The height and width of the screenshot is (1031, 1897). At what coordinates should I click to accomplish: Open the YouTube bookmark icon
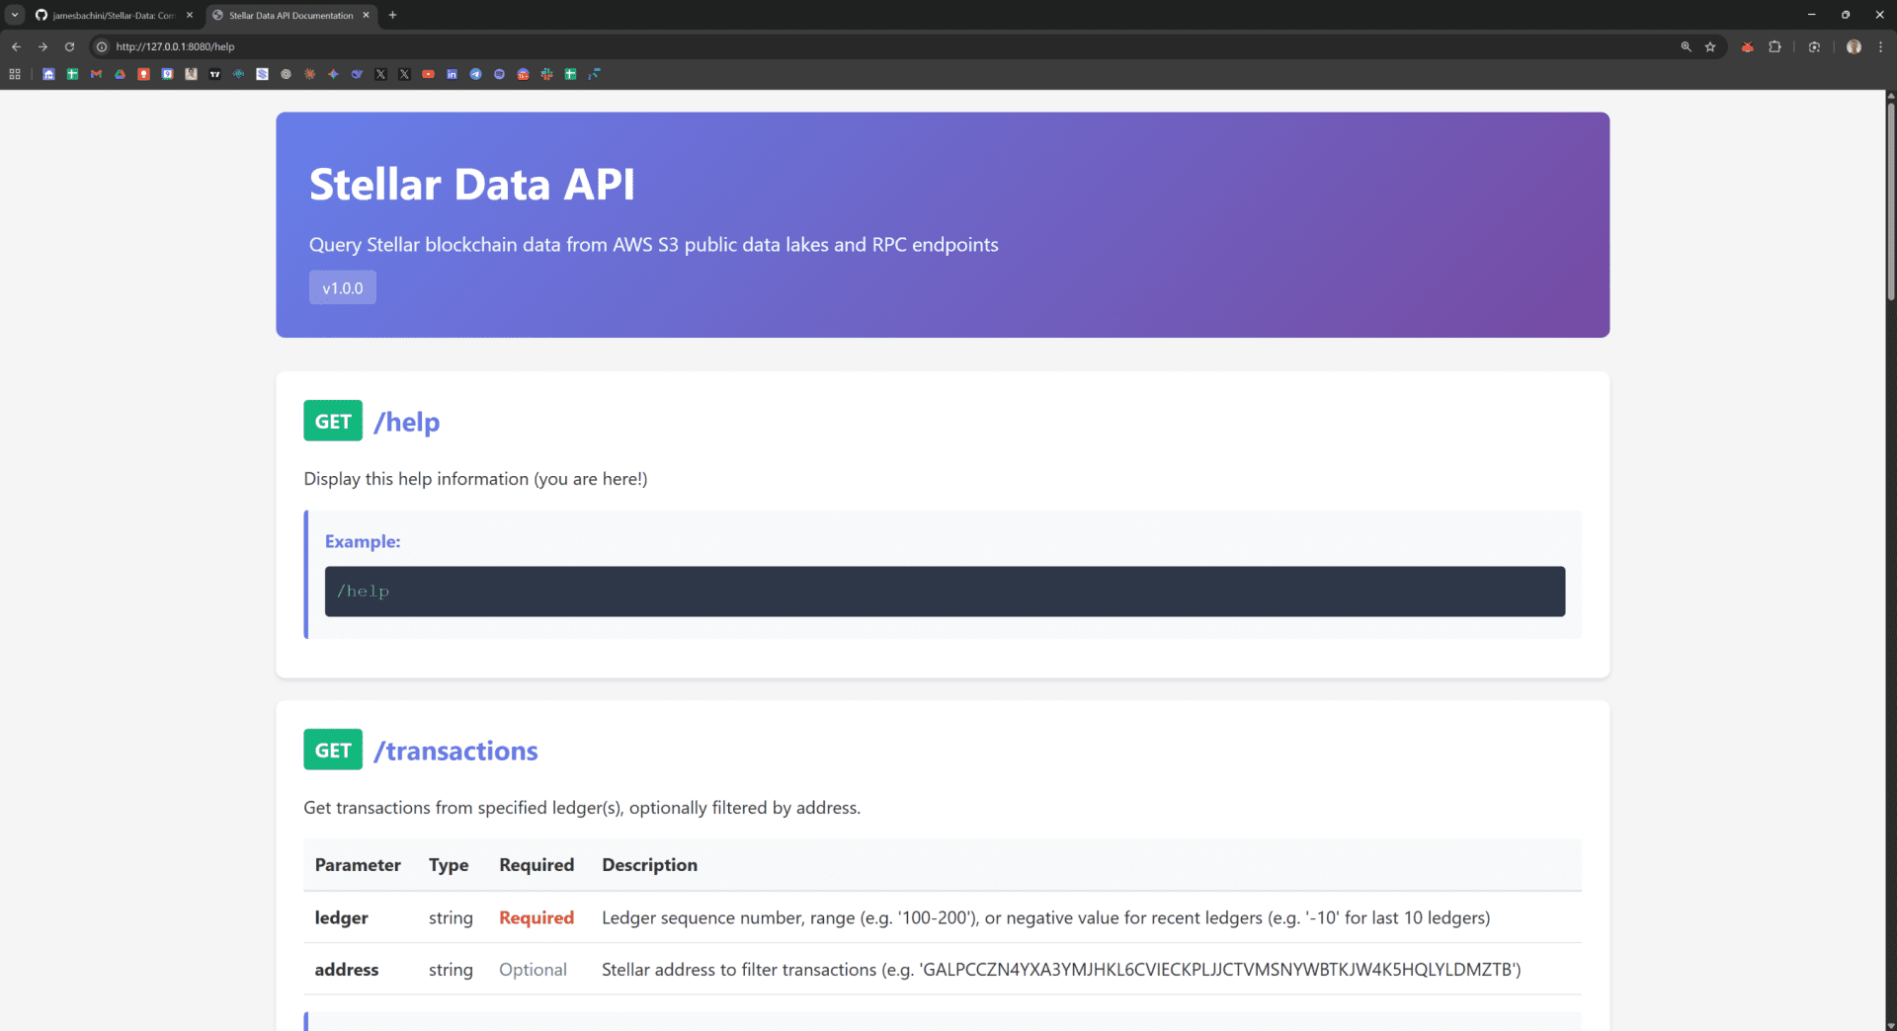[x=428, y=74]
